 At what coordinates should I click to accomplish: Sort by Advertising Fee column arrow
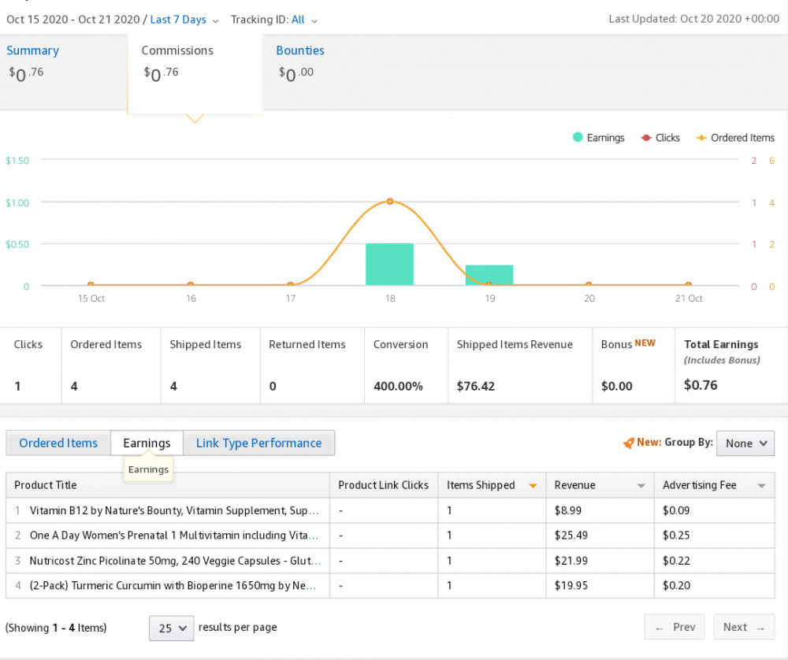(x=762, y=486)
